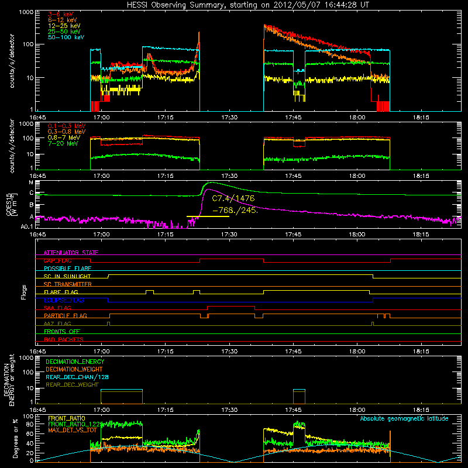Viewport: 468px width, 468px height.
Task: Select the REAR_DEC_CHAN/128 legend label
Action: [77, 377]
